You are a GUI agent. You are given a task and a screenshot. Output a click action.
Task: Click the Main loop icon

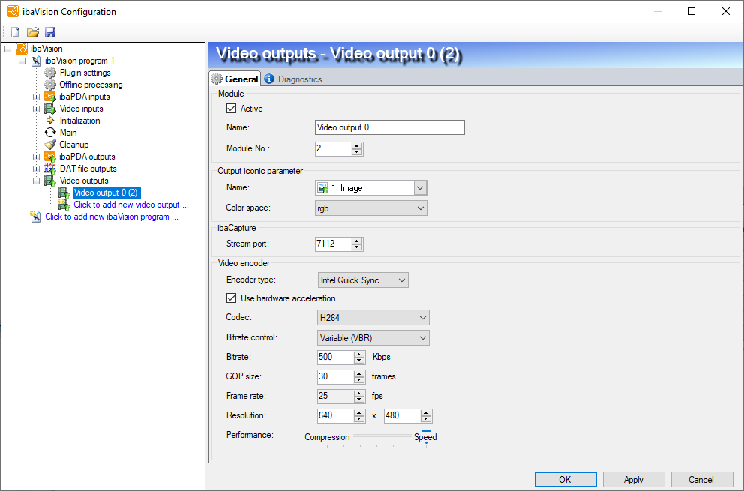pyautogui.click(x=50, y=133)
